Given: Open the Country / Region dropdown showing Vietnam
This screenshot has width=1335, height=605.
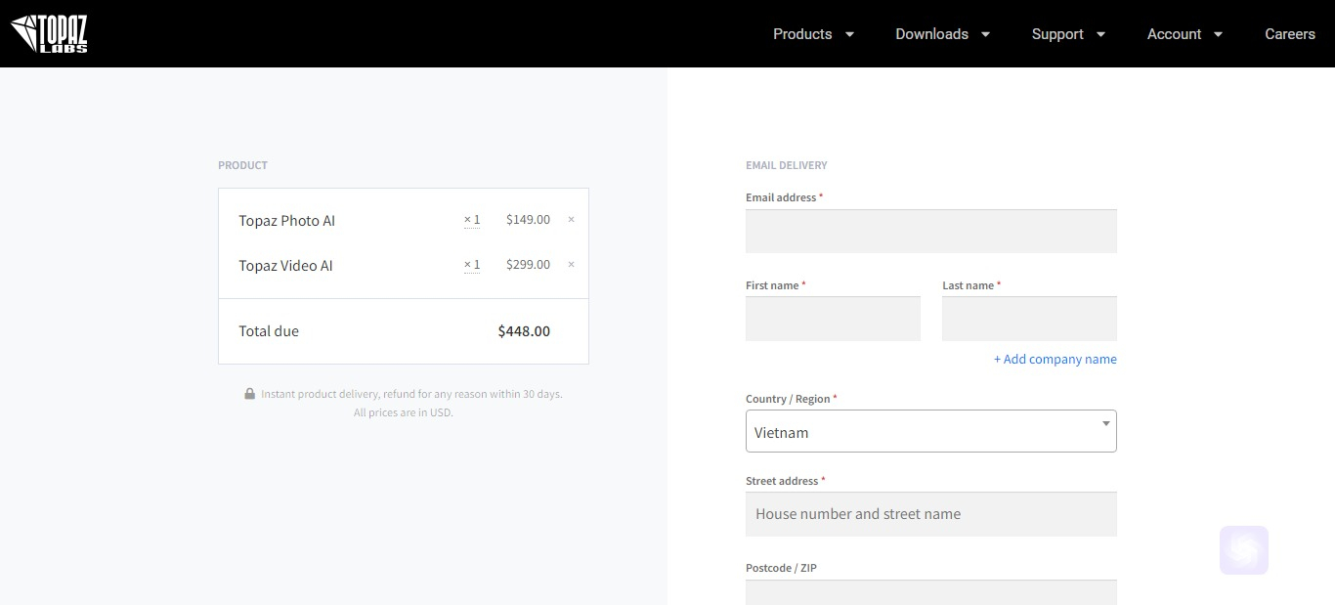Looking at the screenshot, I should 930,431.
